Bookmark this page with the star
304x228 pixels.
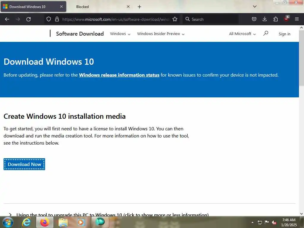pyautogui.click(x=175, y=19)
